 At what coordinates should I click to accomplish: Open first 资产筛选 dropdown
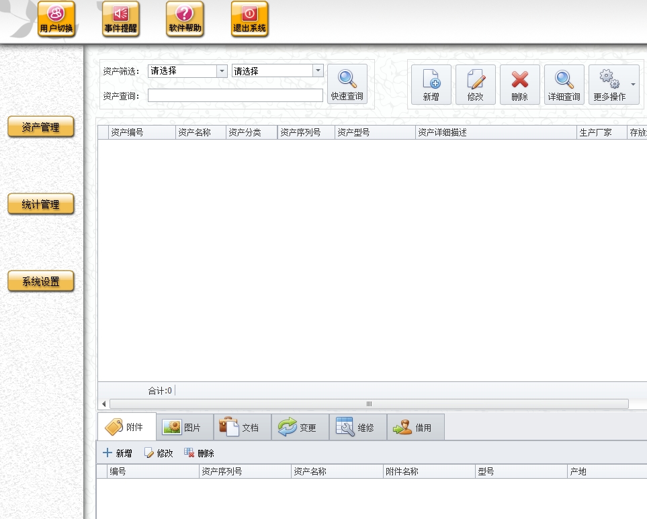[x=222, y=71]
